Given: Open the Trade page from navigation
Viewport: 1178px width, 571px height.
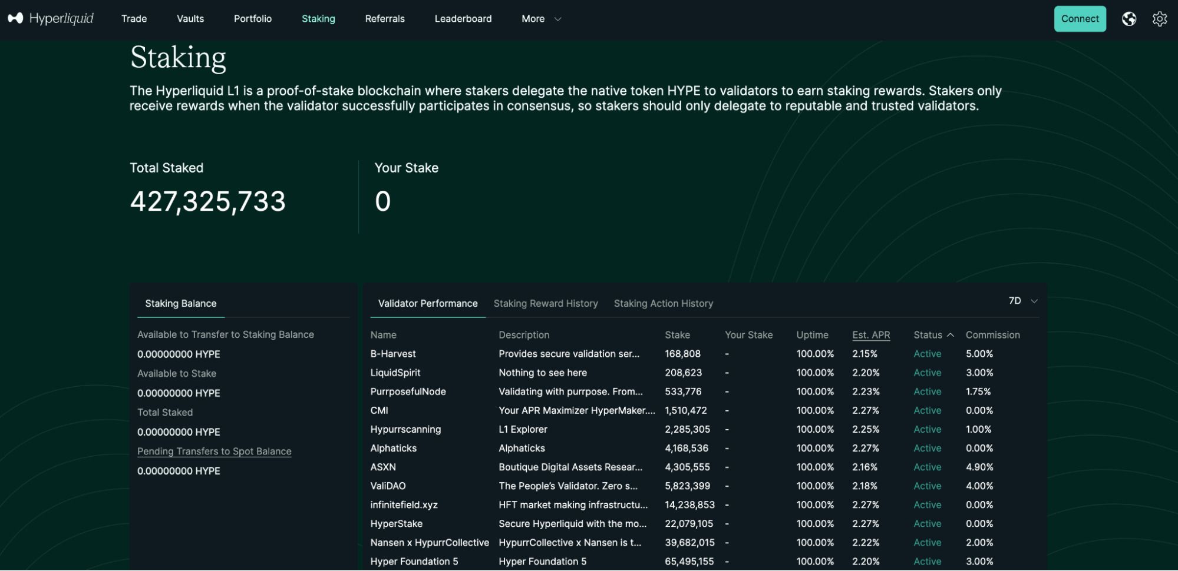Looking at the screenshot, I should 134,19.
